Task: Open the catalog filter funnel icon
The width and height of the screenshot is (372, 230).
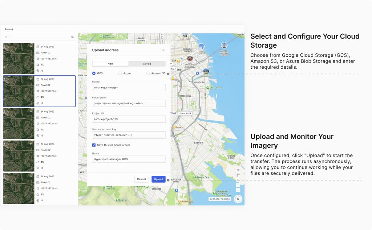Action: pos(6,37)
